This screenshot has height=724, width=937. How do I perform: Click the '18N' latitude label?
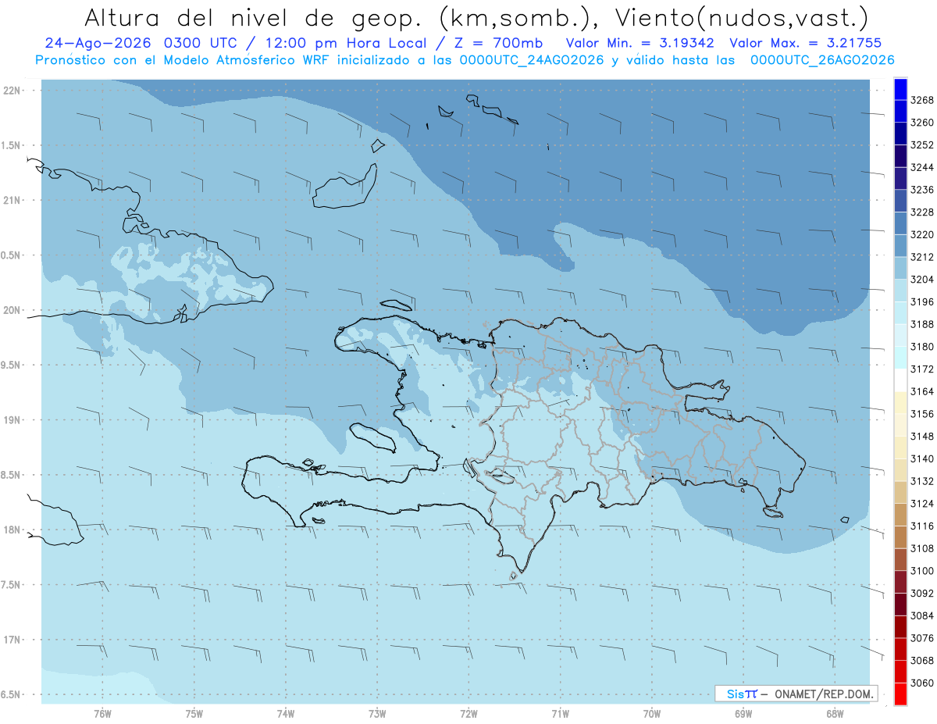coord(12,530)
